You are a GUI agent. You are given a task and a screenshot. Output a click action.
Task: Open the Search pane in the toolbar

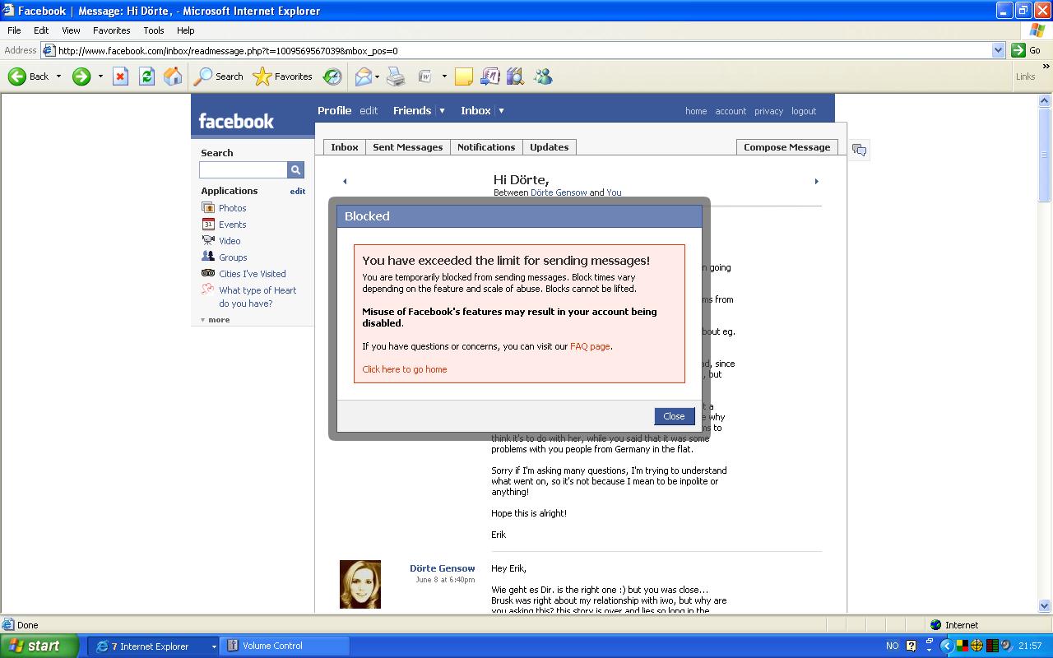tap(219, 76)
